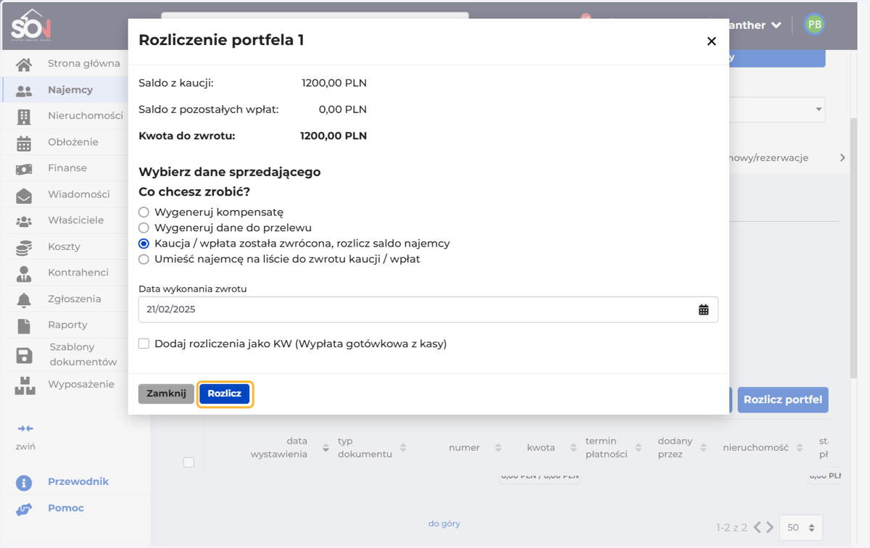This screenshot has width=870, height=548.
Task: Click the calendar icon next to Obłożenie
Action: [x=24, y=142]
